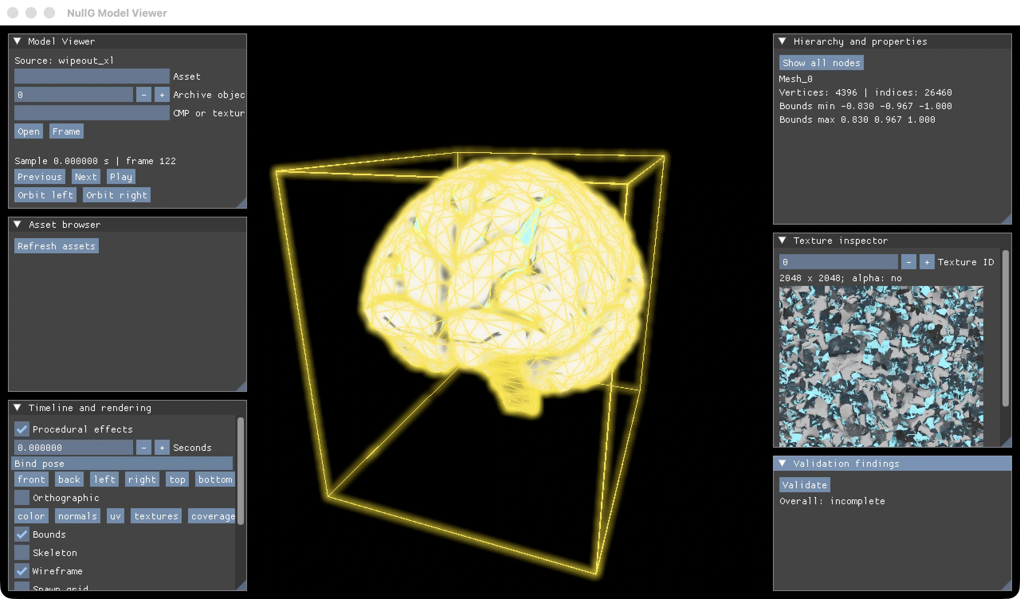Open the Bind pose selector
This screenshot has width=1020, height=599.
(x=122, y=464)
